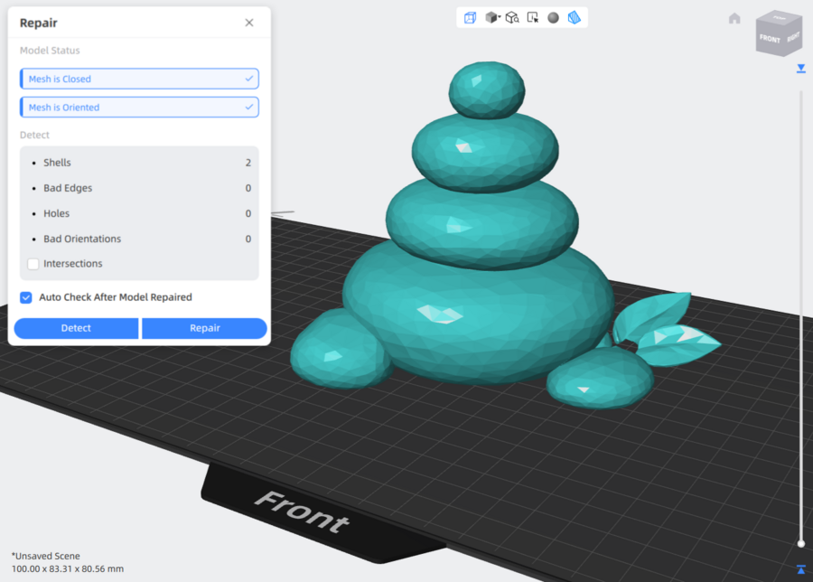Screen dimensions: 813x582
Task: Click the layer slider handle at bottom
Action: tap(801, 544)
